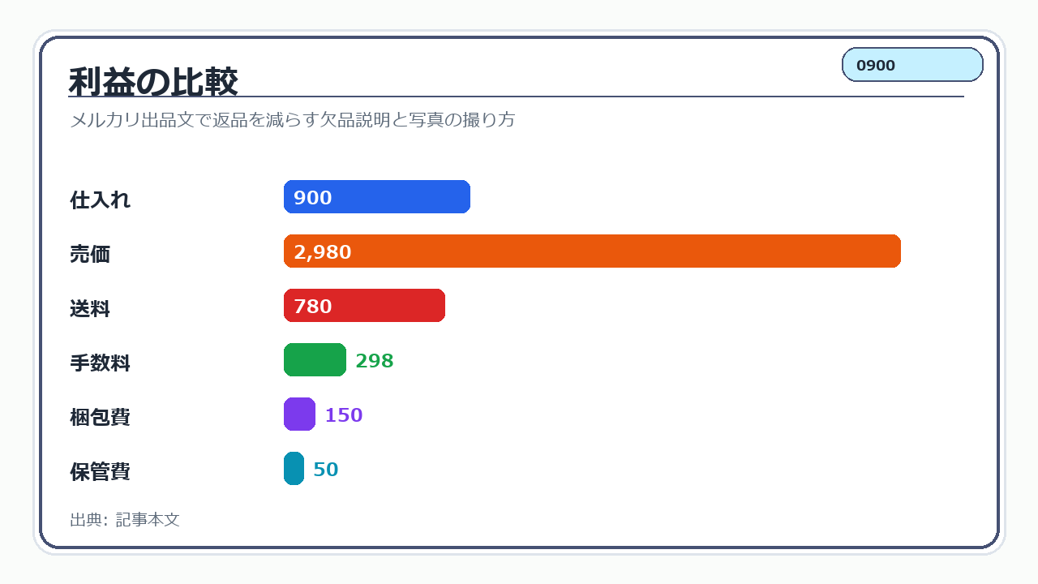Select the teal 保管費 bar
Viewport: 1038px width, 584px height.
(294, 469)
